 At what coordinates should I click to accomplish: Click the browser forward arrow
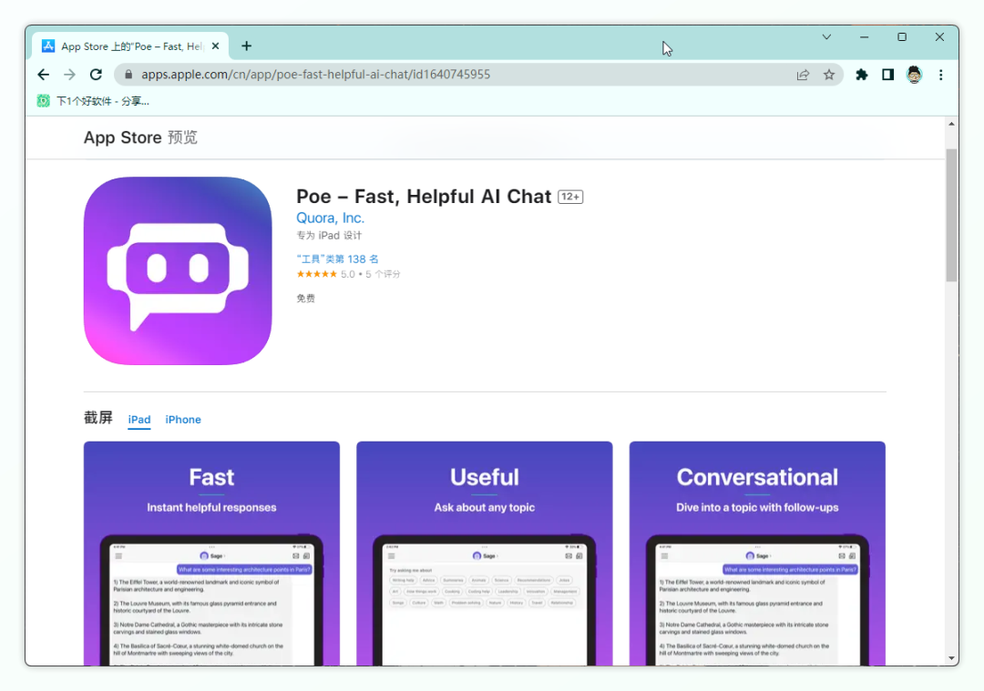(x=69, y=75)
